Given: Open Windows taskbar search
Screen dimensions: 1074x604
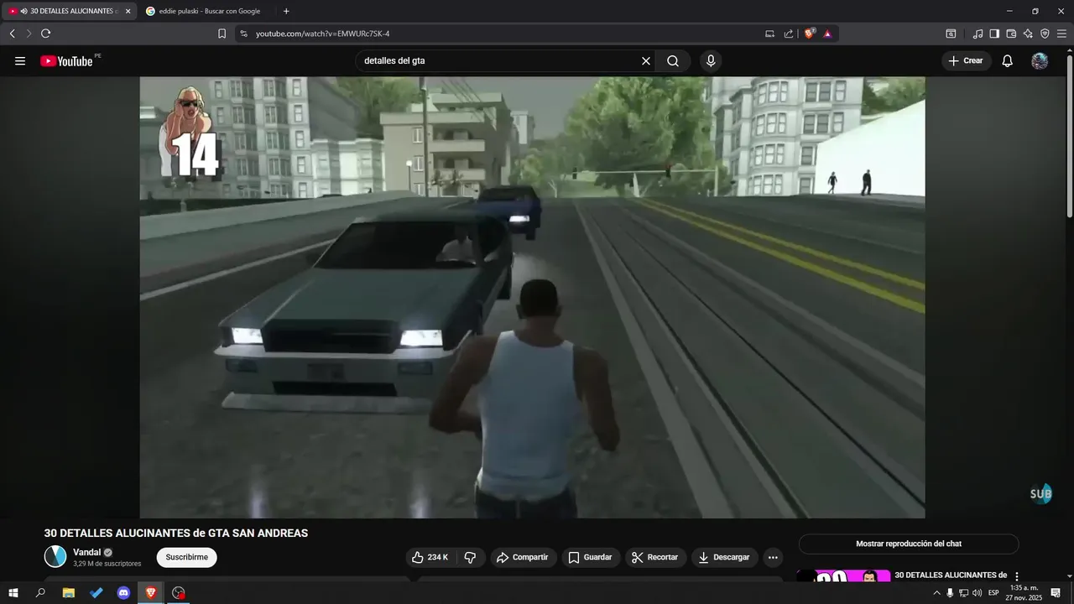Looking at the screenshot, I should click(x=40, y=593).
